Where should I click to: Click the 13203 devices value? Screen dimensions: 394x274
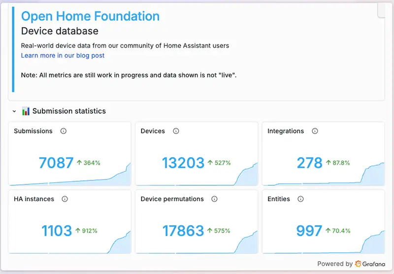pyautogui.click(x=183, y=163)
